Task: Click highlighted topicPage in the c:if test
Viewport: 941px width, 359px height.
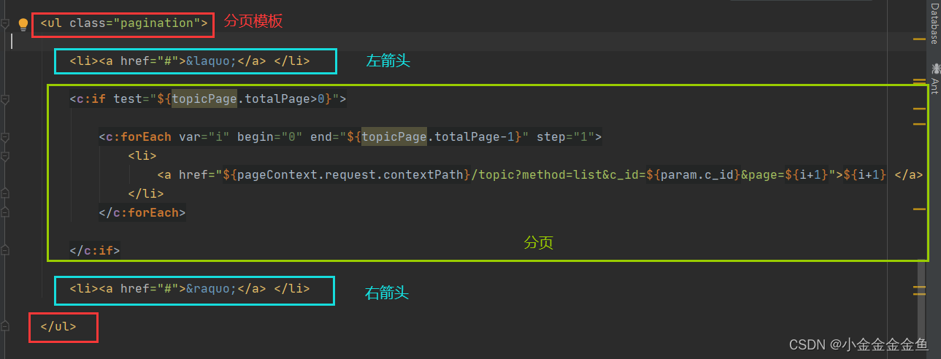Action: (204, 99)
